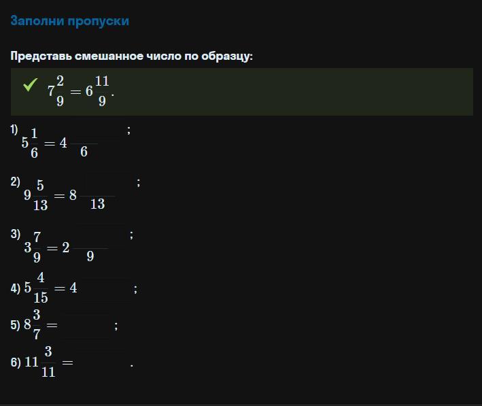Click the mixed number 11 3/11 in exercise 6
Image resolution: width=482 pixels, height=406 pixels.
coord(40,362)
